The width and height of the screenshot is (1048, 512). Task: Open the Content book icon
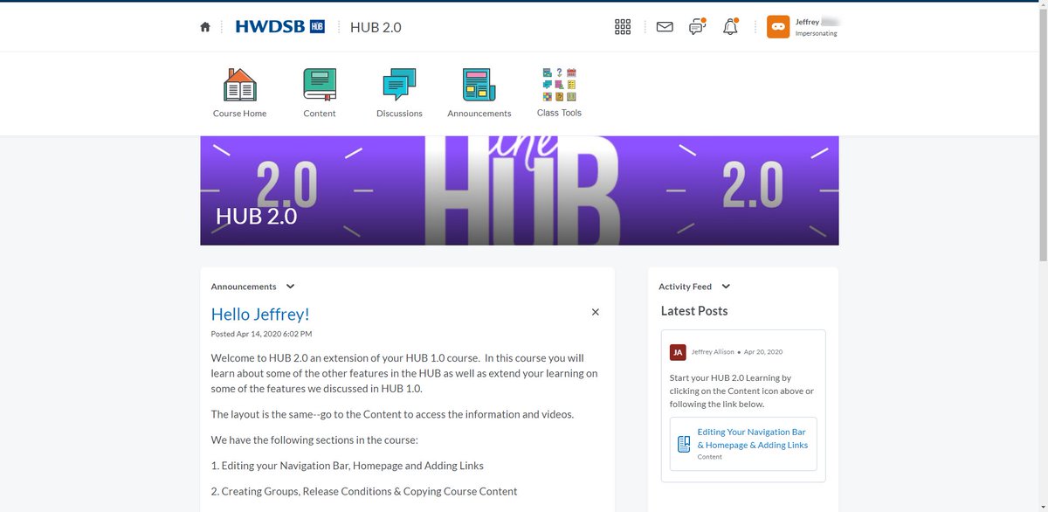[x=320, y=85]
